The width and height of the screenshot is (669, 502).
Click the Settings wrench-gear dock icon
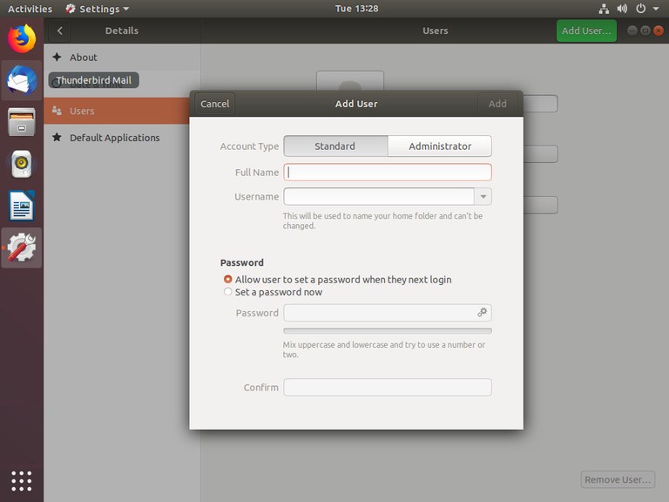point(21,248)
